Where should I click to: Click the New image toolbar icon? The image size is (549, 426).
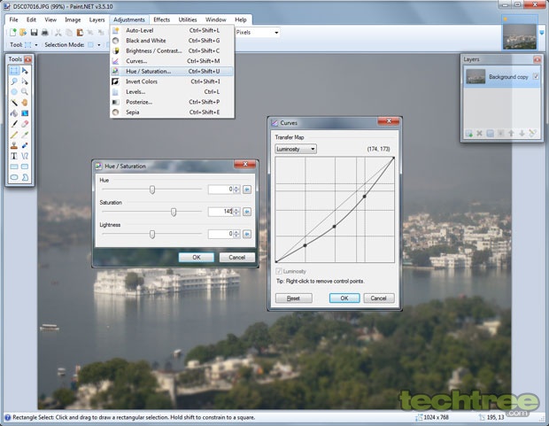point(13,33)
